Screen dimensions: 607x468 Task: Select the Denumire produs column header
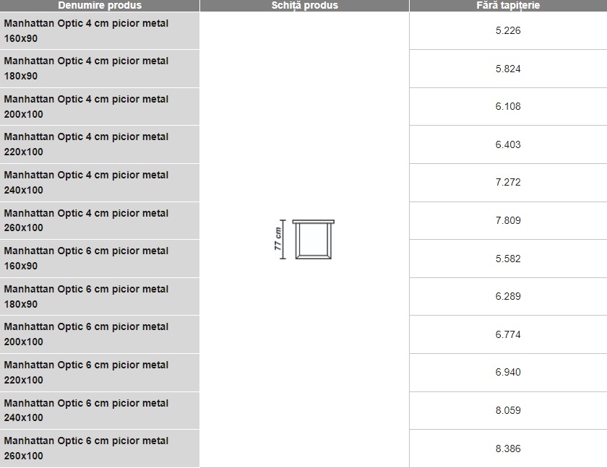[100, 5]
